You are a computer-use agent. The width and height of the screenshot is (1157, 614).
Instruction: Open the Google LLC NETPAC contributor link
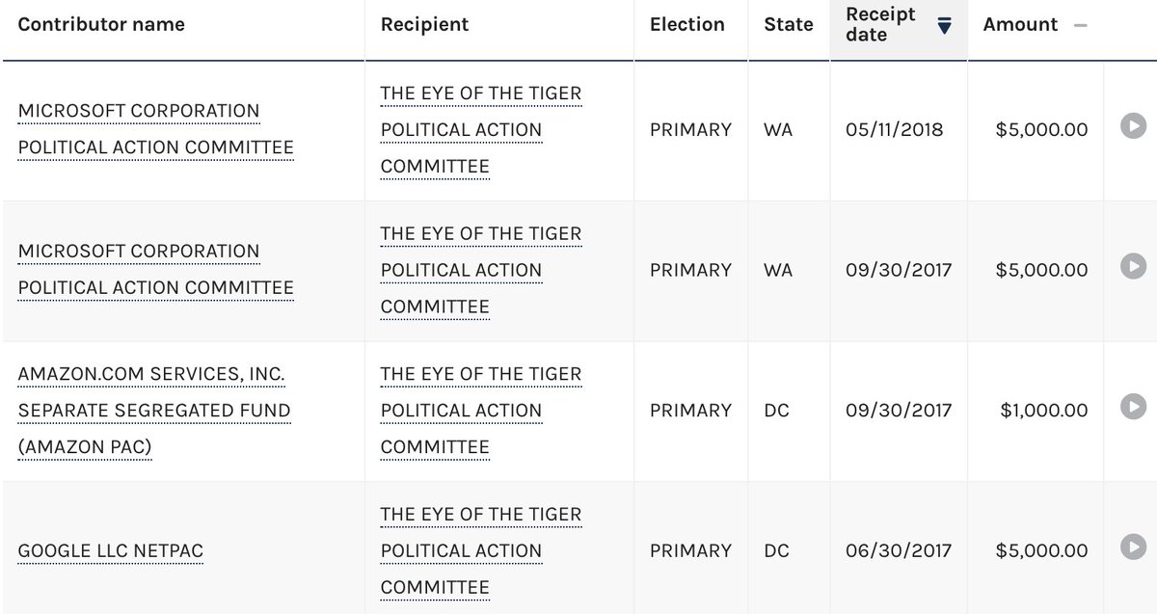(x=111, y=551)
